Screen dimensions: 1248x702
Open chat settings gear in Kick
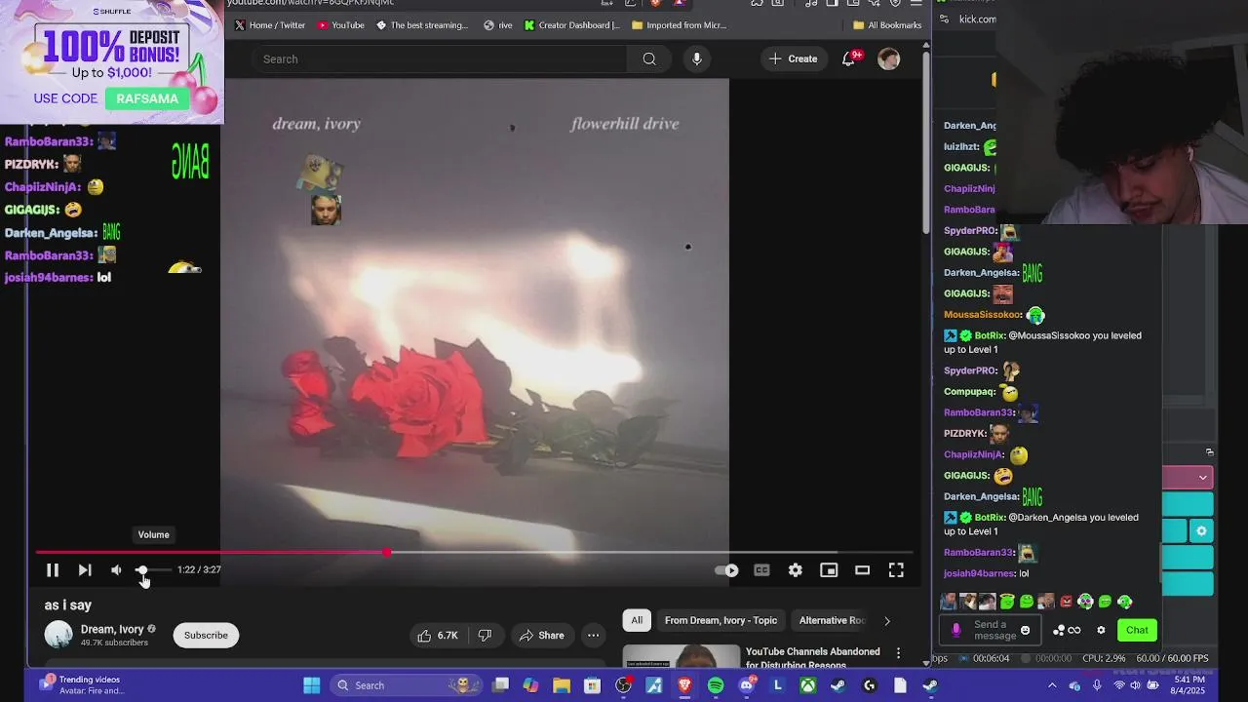(1101, 631)
